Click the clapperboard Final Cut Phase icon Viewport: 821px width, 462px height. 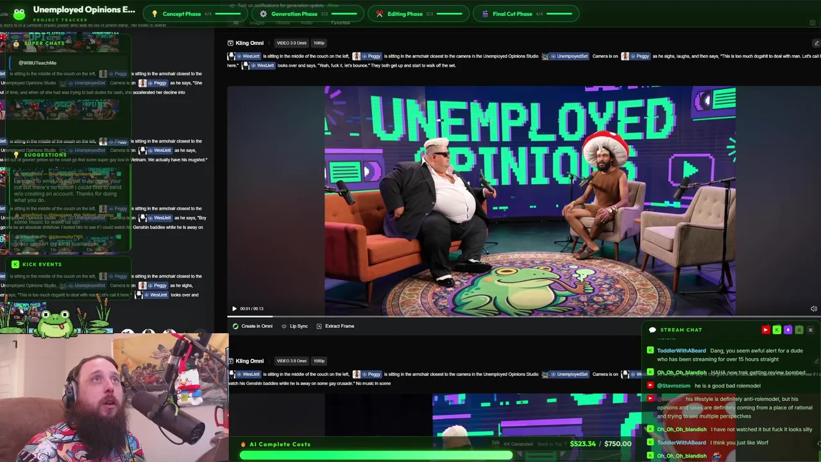click(x=485, y=13)
